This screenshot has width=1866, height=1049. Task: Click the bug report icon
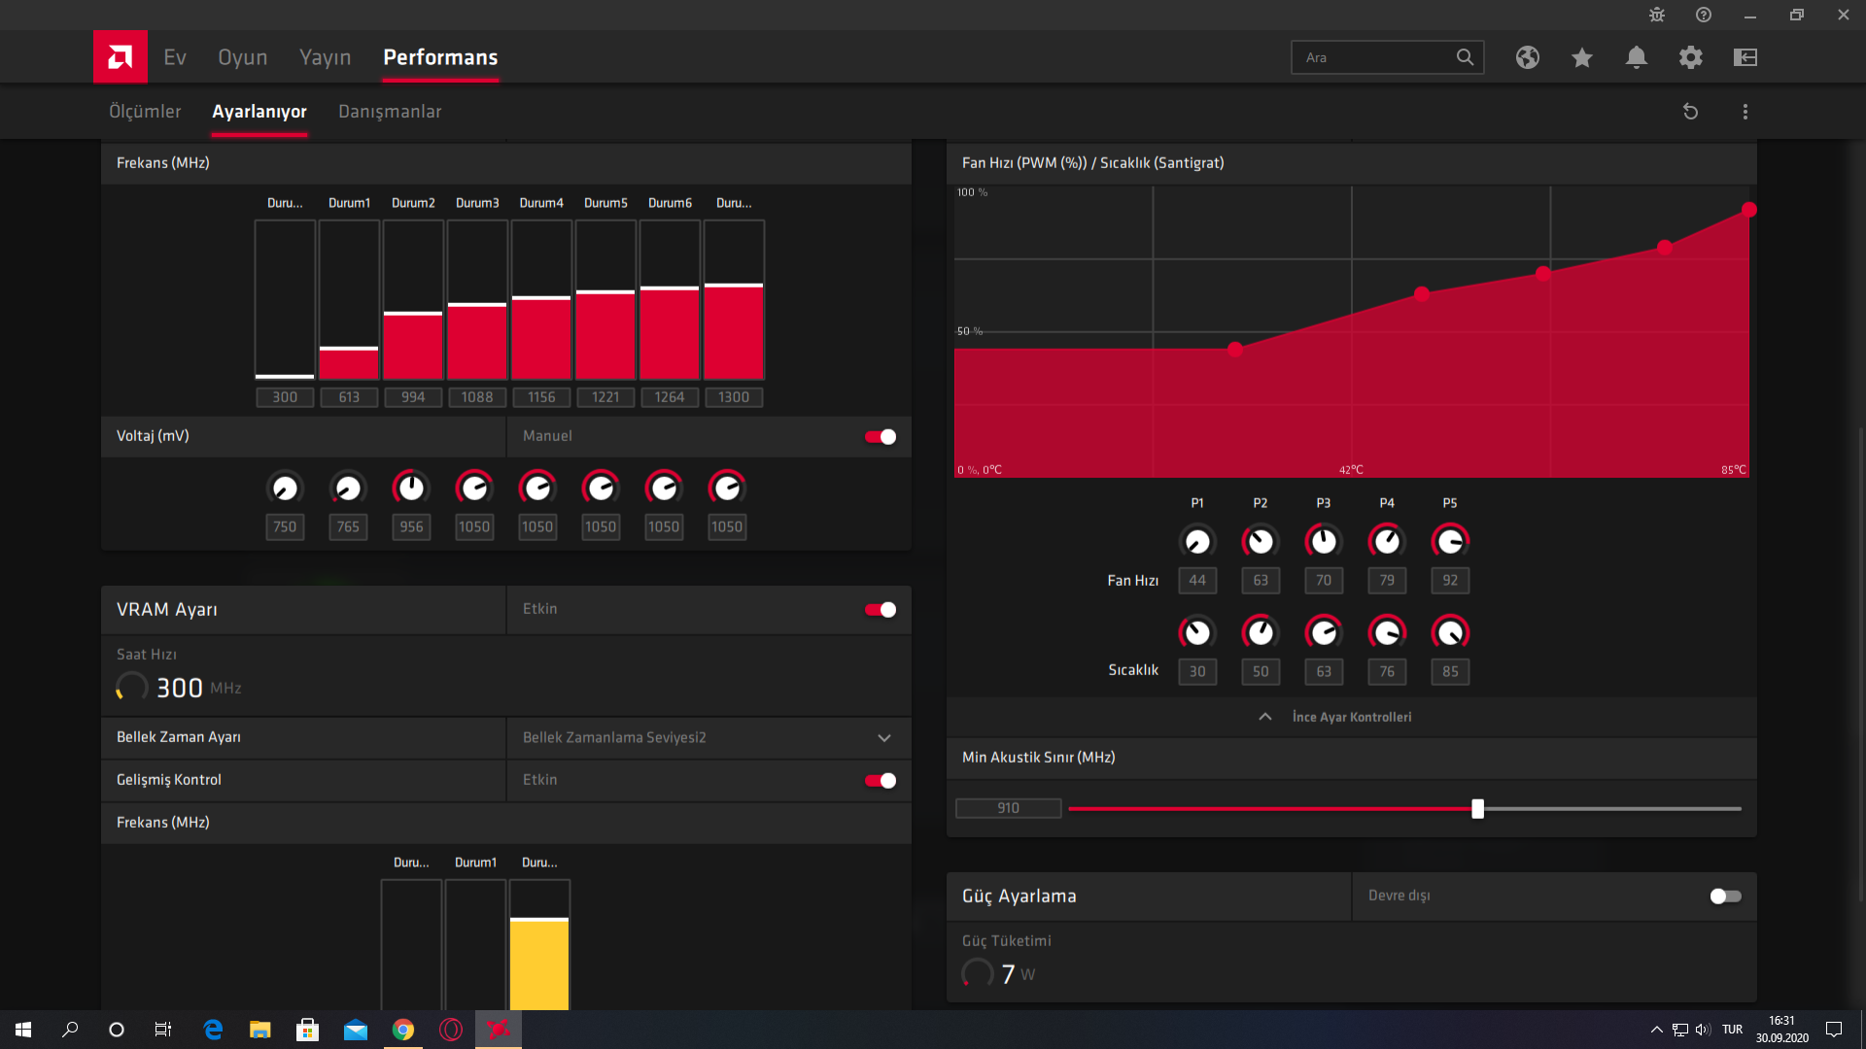[x=1656, y=15]
